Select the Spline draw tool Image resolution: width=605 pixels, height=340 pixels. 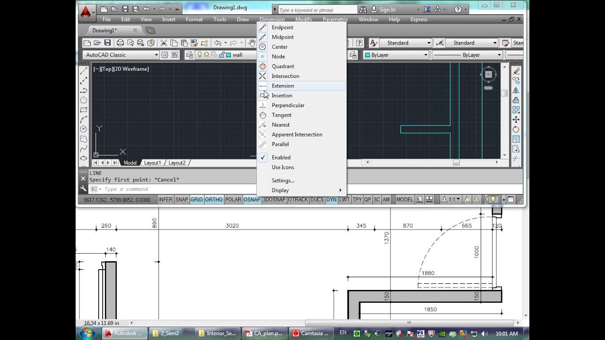click(x=84, y=148)
